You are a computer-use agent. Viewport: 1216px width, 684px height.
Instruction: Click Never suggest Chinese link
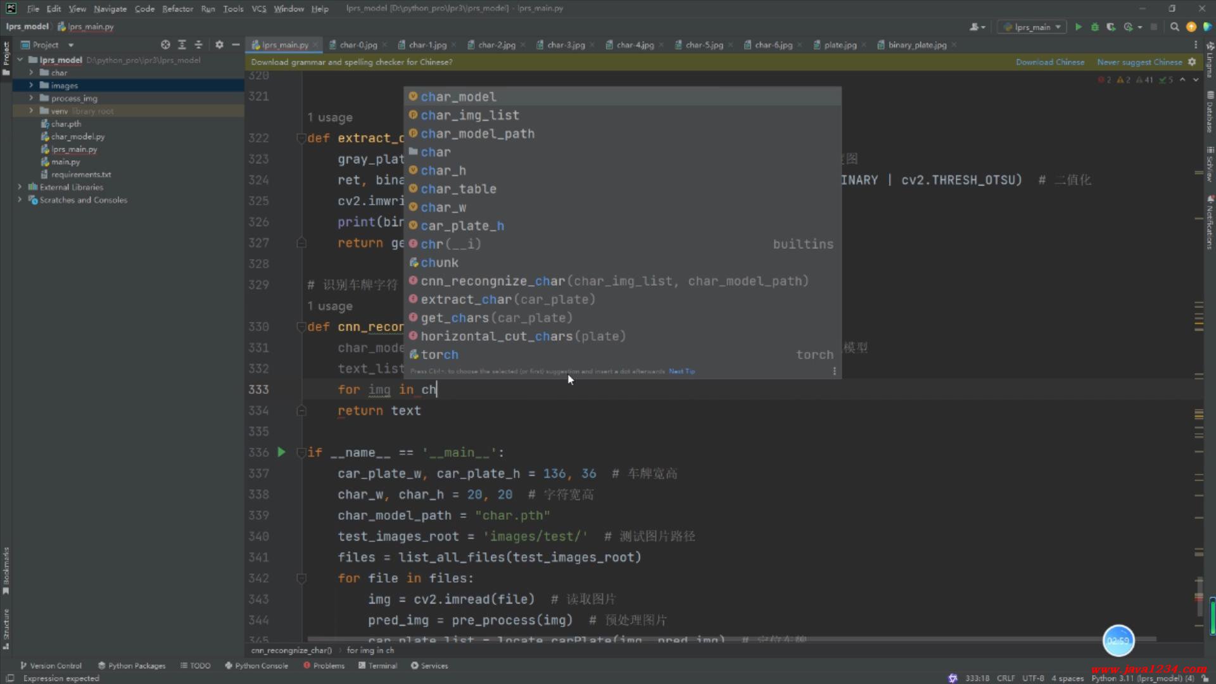(1139, 62)
